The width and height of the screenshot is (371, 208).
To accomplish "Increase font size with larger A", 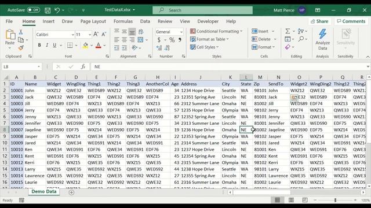I will [x=96, y=35].
